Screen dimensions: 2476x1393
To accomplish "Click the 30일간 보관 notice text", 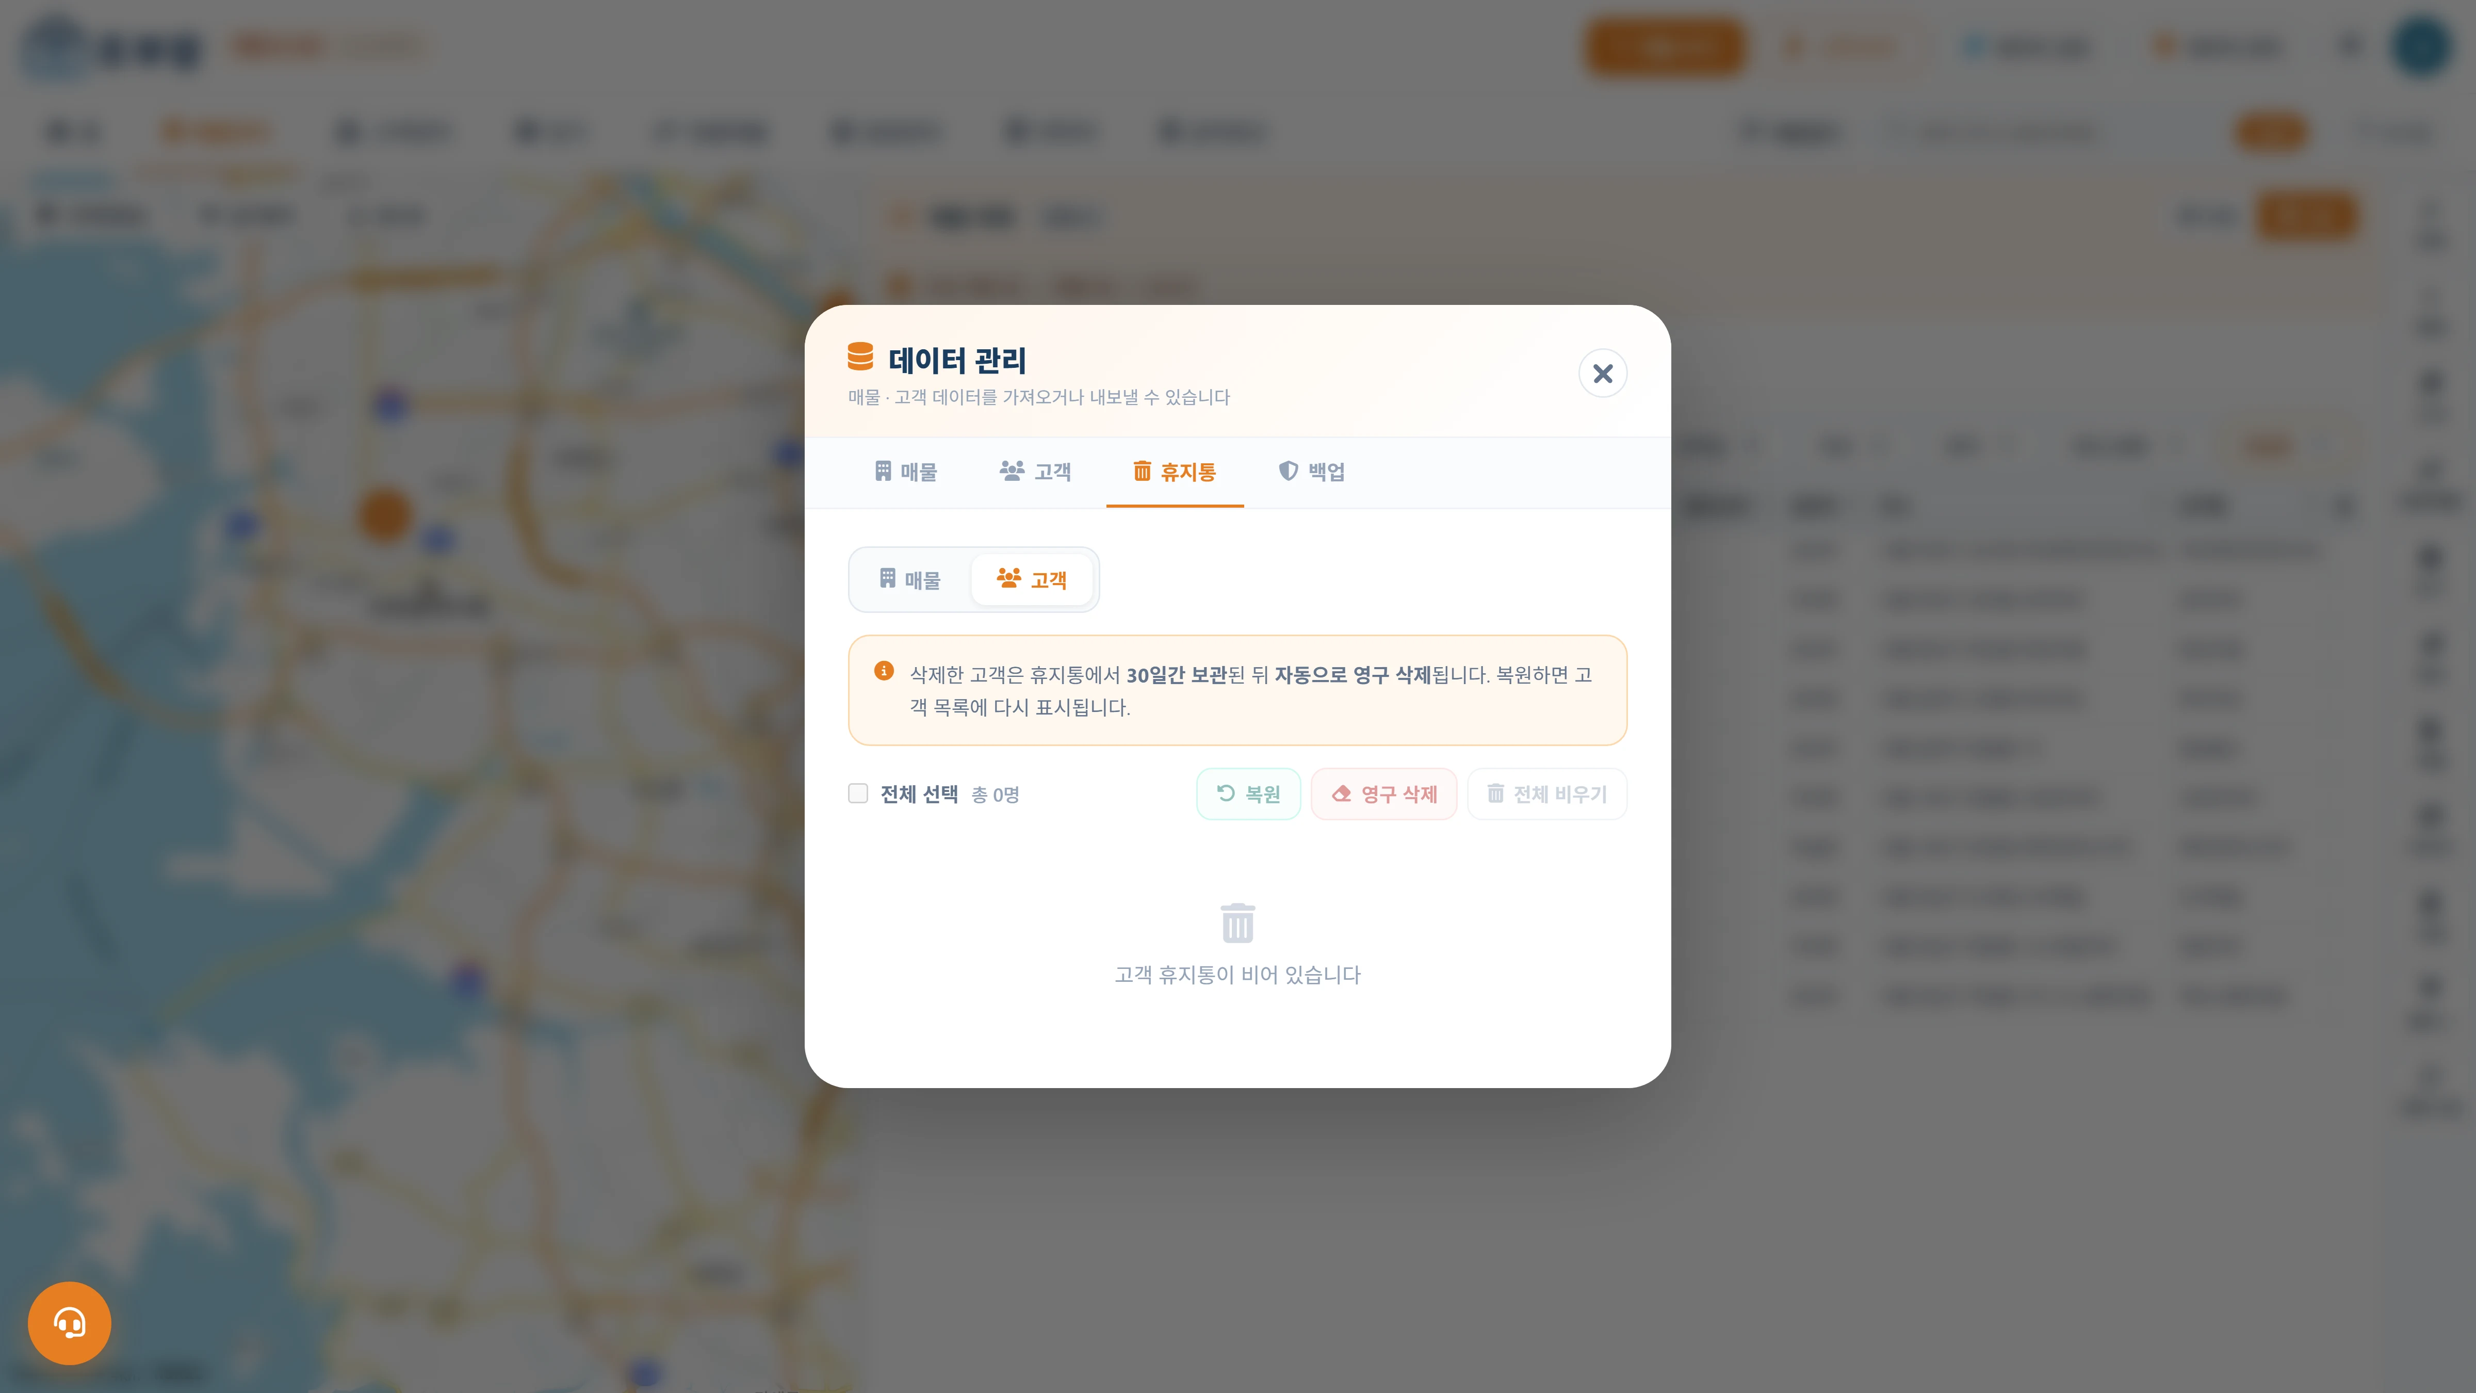I will click(1177, 675).
